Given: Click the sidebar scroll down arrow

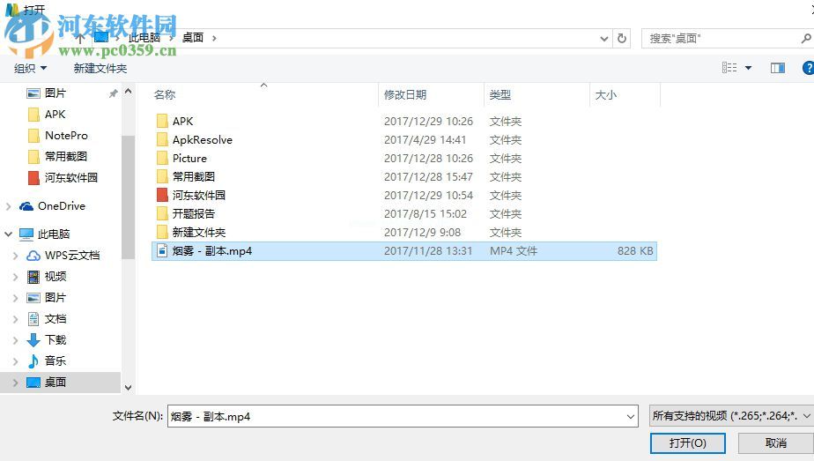Looking at the screenshot, I should point(129,387).
